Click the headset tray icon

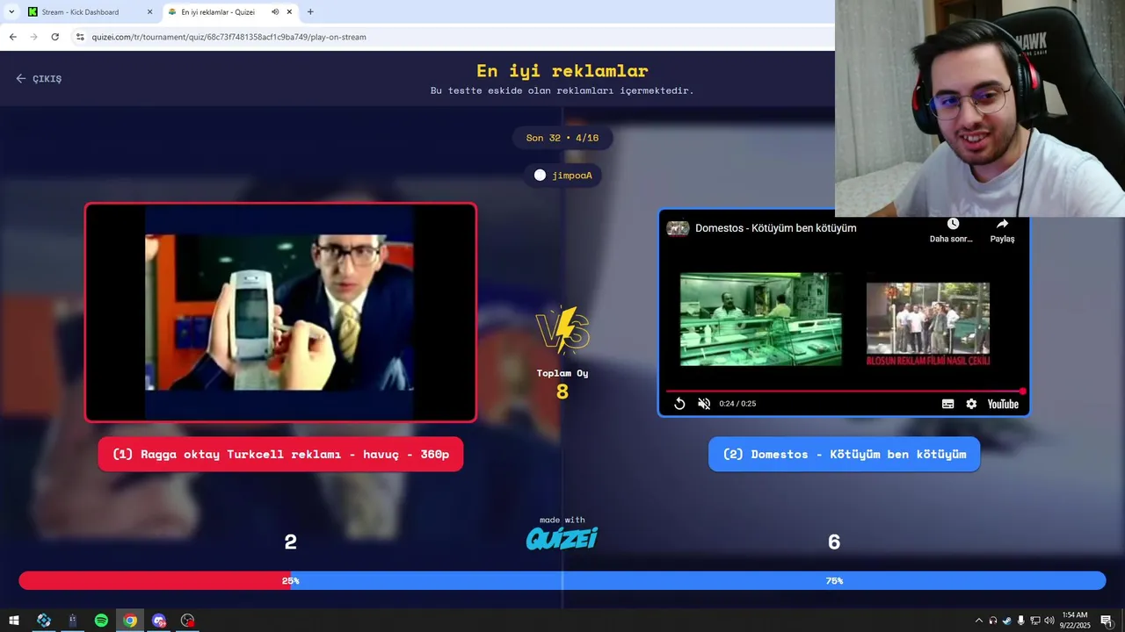[993, 621]
